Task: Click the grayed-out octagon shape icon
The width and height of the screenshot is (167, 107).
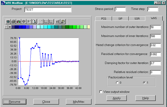Action: point(24,22)
